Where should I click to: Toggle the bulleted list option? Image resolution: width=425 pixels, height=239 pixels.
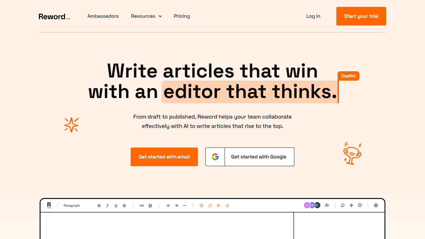pyautogui.click(x=168, y=206)
